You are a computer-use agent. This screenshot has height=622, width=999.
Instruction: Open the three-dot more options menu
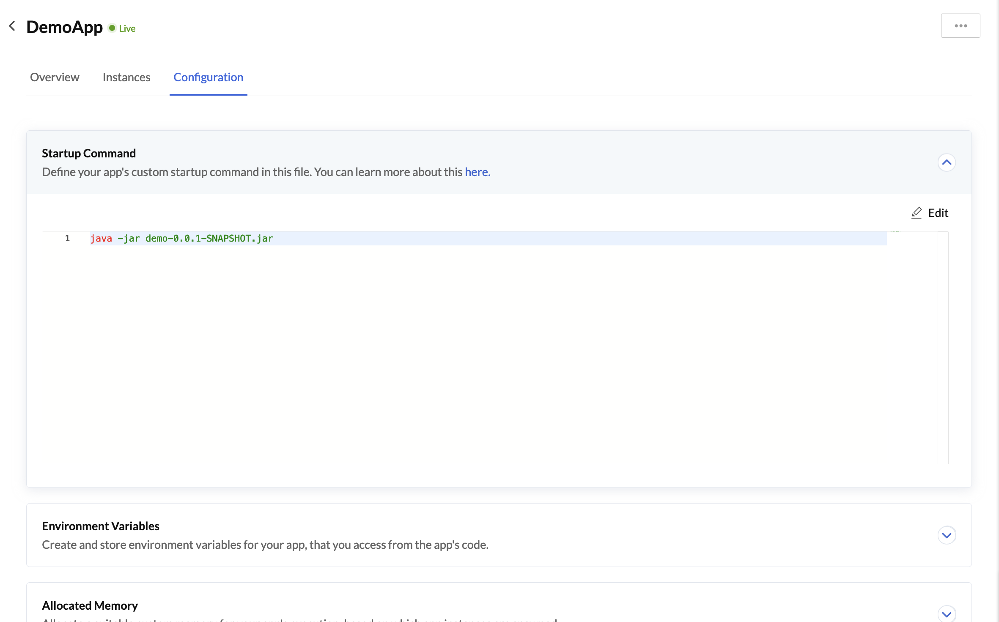[x=960, y=26]
